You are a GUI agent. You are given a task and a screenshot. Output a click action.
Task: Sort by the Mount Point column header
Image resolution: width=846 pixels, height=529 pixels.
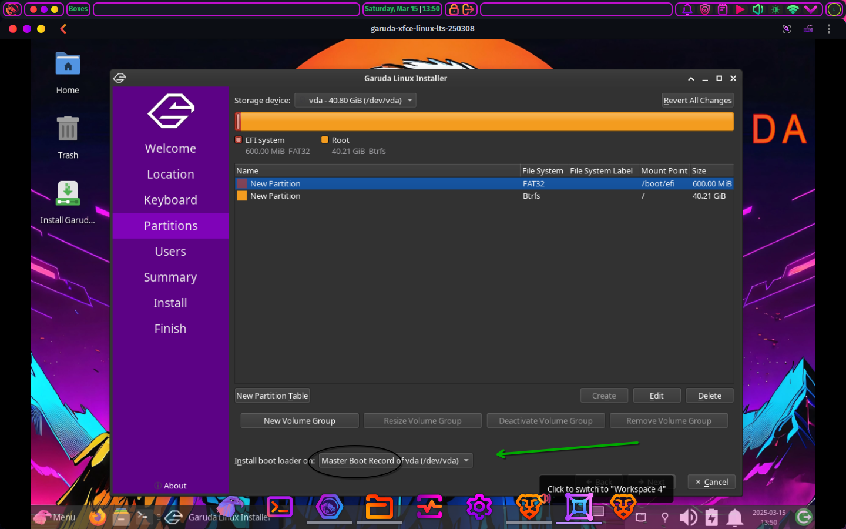coord(664,171)
